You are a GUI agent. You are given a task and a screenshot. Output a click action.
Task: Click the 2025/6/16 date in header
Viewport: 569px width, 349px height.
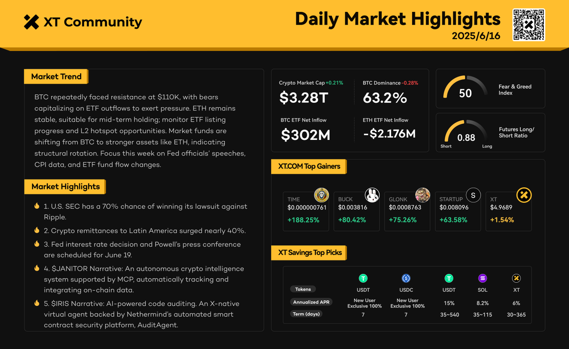[x=476, y=36]
